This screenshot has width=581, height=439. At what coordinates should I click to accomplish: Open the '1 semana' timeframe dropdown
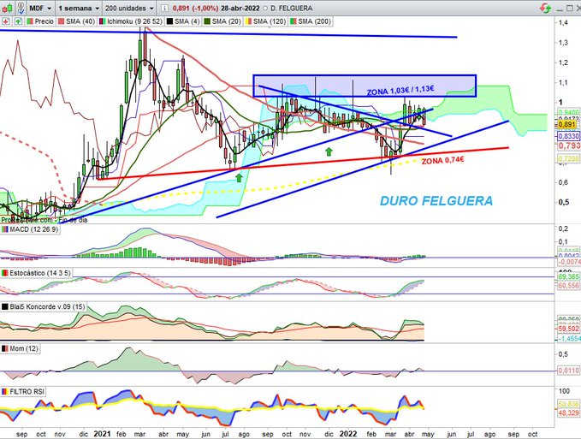point(79,8)
